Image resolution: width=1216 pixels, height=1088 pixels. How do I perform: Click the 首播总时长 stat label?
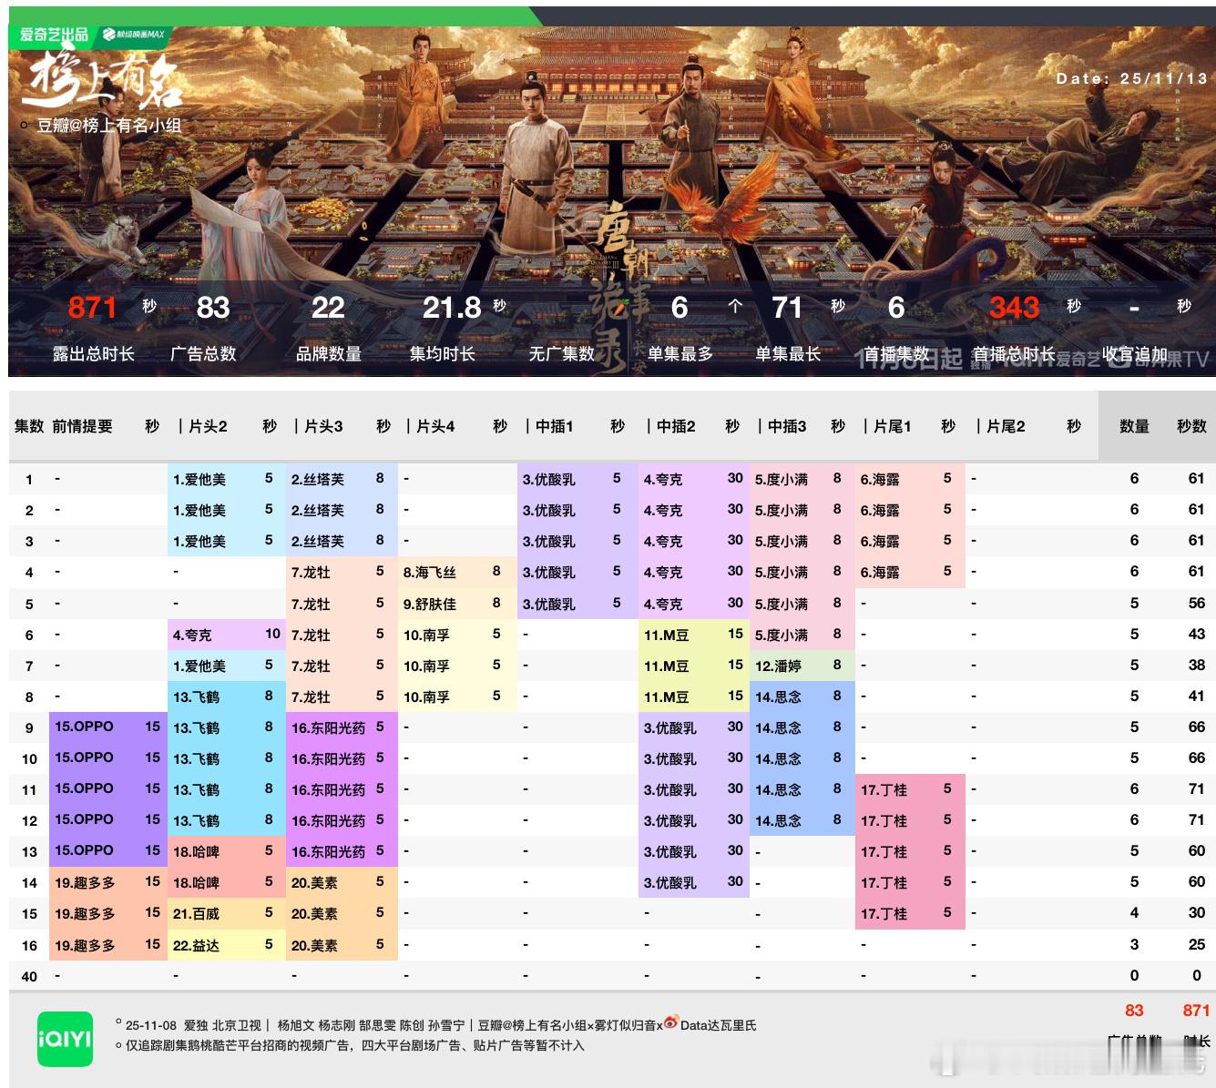pos(1014,353)
